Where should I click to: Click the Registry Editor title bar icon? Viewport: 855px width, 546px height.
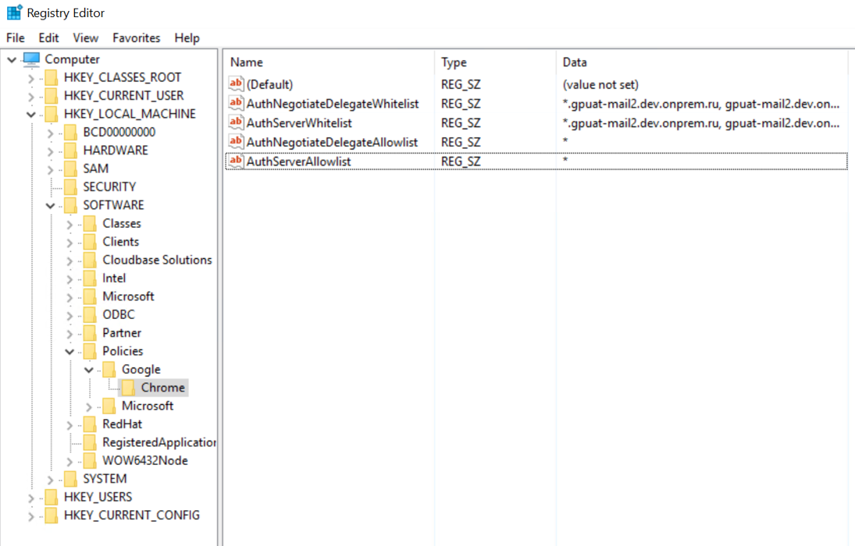click(x=14, y=12)
